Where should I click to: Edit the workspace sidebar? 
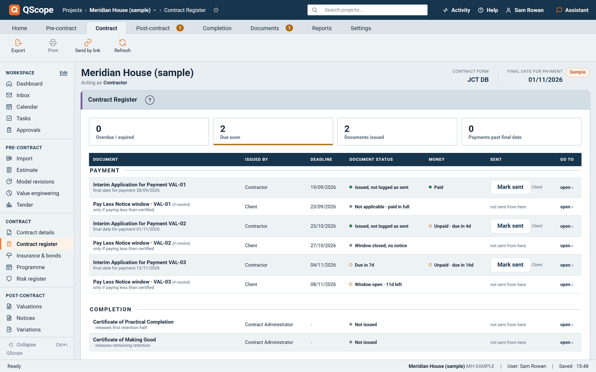point(64,73)
